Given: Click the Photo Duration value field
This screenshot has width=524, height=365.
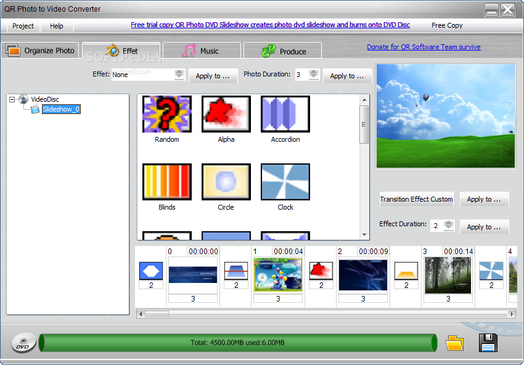Looking at the screenshot, I should pyautogui.click(x=302, y=75).
